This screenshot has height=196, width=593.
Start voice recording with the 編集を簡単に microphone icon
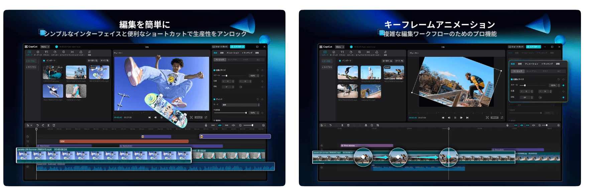[206, 125]
